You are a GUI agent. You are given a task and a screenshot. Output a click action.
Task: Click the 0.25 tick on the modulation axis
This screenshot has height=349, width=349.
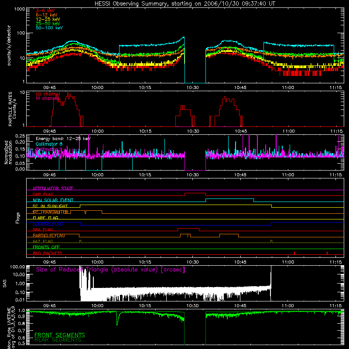[x=20, y=136]
